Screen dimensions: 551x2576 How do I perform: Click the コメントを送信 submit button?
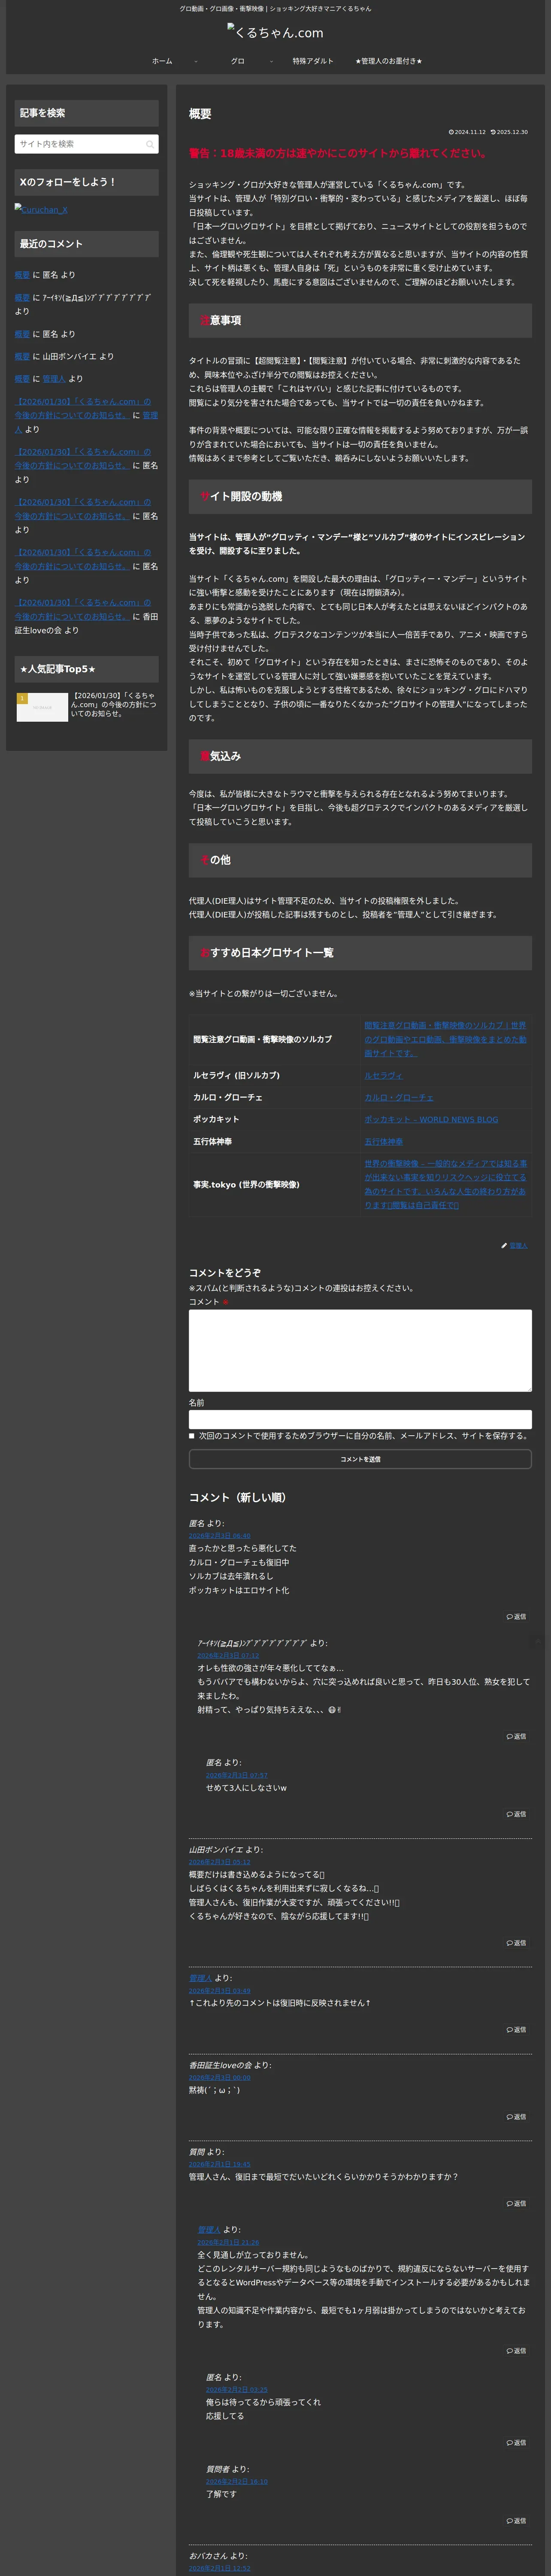360,1459
